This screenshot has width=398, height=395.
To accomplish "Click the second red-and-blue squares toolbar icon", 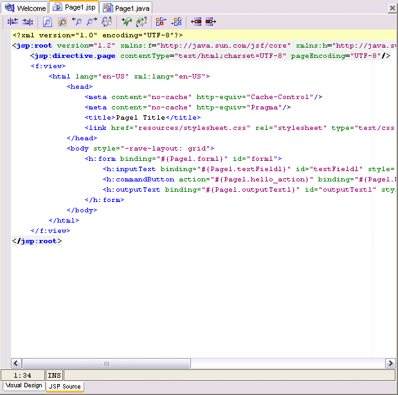I will pyautogui.click(x=177, y=22).
